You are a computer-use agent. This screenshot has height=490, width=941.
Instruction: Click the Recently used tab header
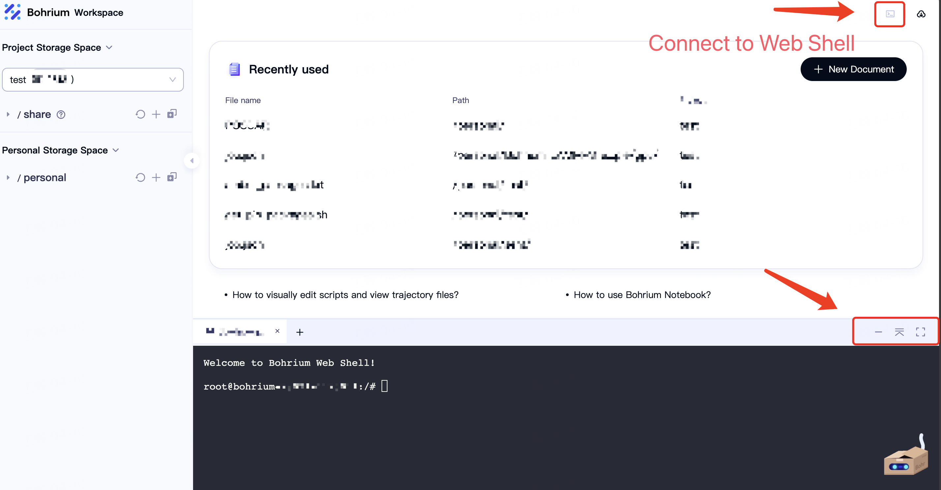[x=288, y=69]
